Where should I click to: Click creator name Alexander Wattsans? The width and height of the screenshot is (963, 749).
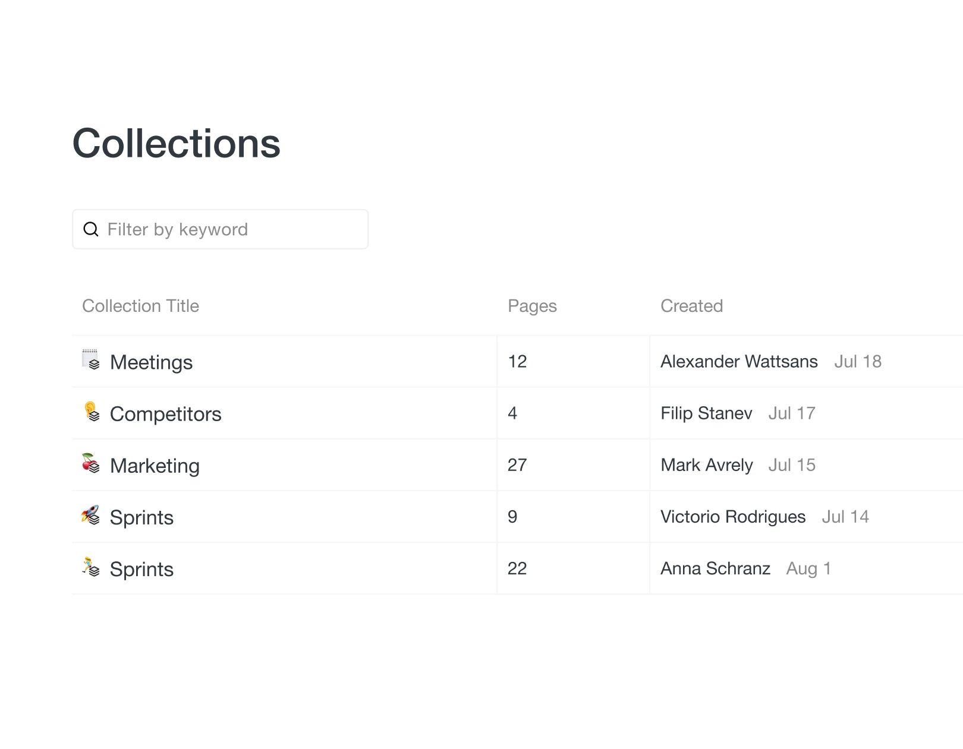(x=739, y=362)
